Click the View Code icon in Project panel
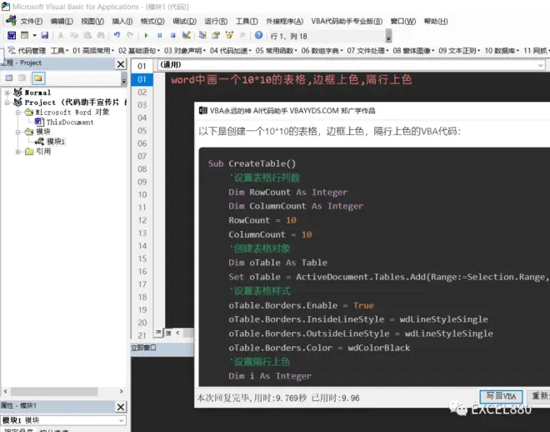 pos(9,78)
